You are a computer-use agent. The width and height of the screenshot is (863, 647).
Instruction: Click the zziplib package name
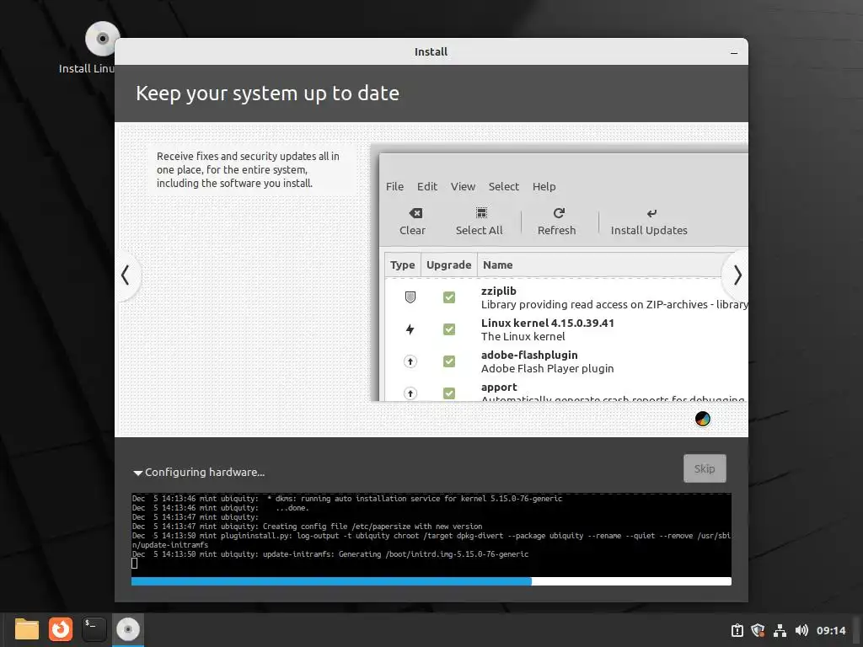(x=499, y=291)
